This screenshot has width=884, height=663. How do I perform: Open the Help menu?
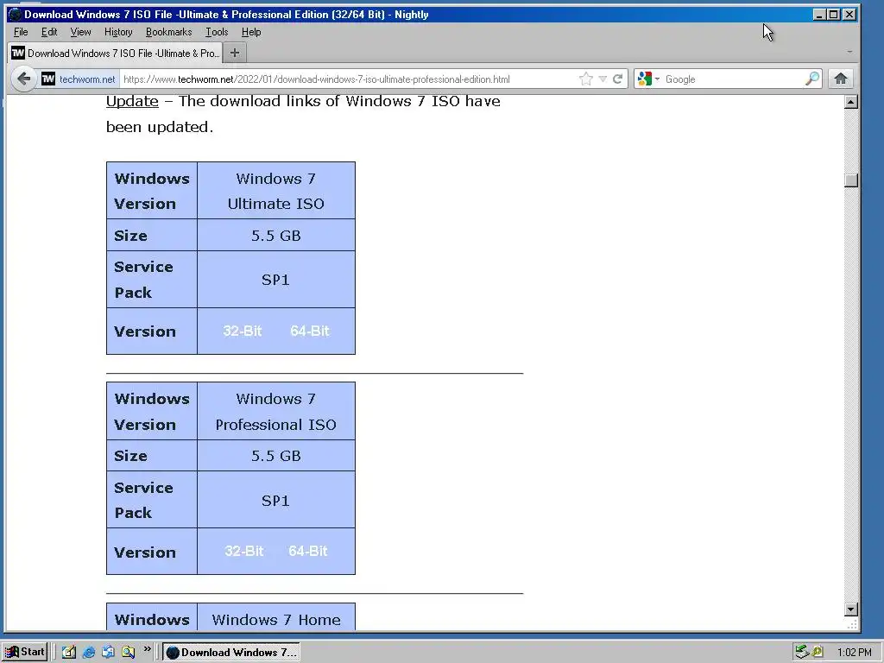tap(251, 32)
